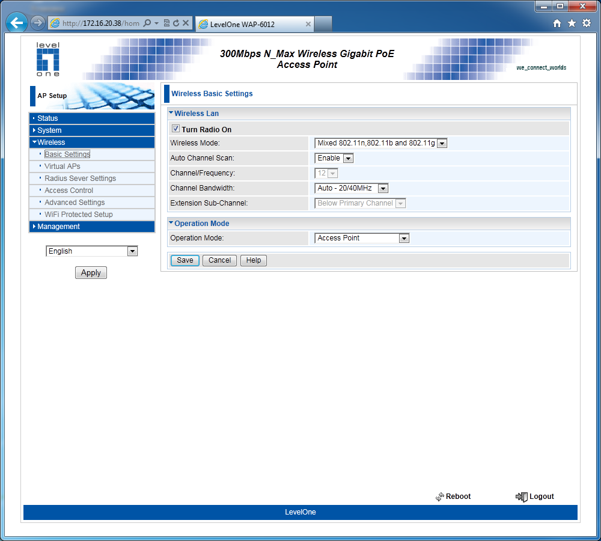Open the browser Home icon

pos(557,23)
